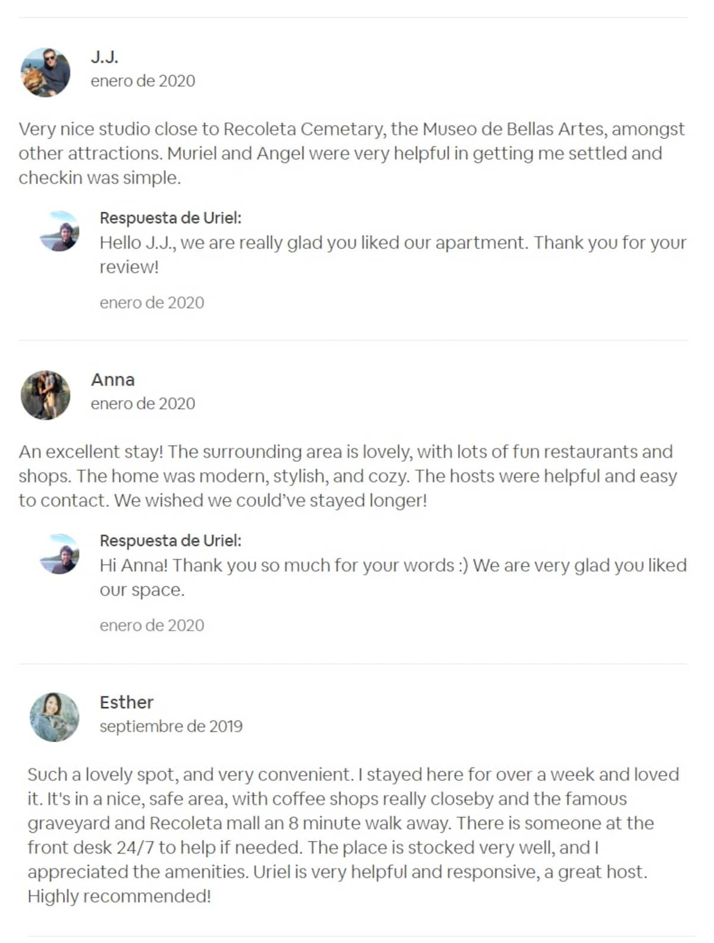Screen dimensions: 714x943
Task: Click 'Respuesta de Uriel' heading replying to J.J.
Action: click(170, 218)
